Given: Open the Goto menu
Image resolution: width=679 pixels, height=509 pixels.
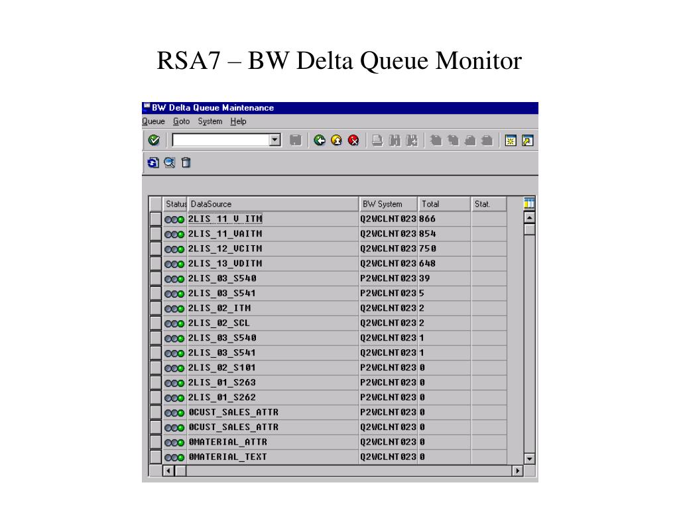Looking at the screenshot, I should point(182,122).
